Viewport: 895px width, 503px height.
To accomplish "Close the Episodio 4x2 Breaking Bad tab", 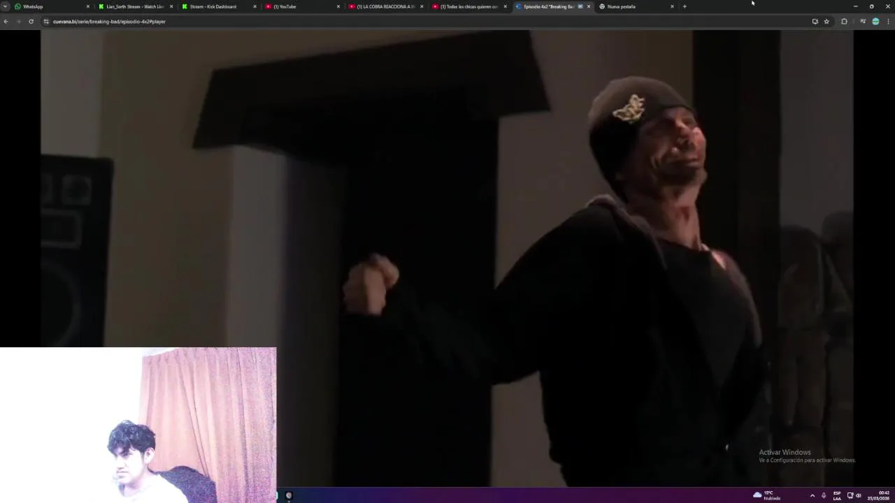I will tap(589, 6).
